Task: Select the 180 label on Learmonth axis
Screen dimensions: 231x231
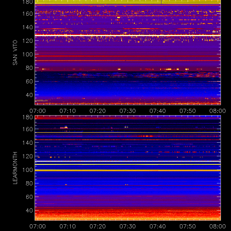Action: coord(27,117)
